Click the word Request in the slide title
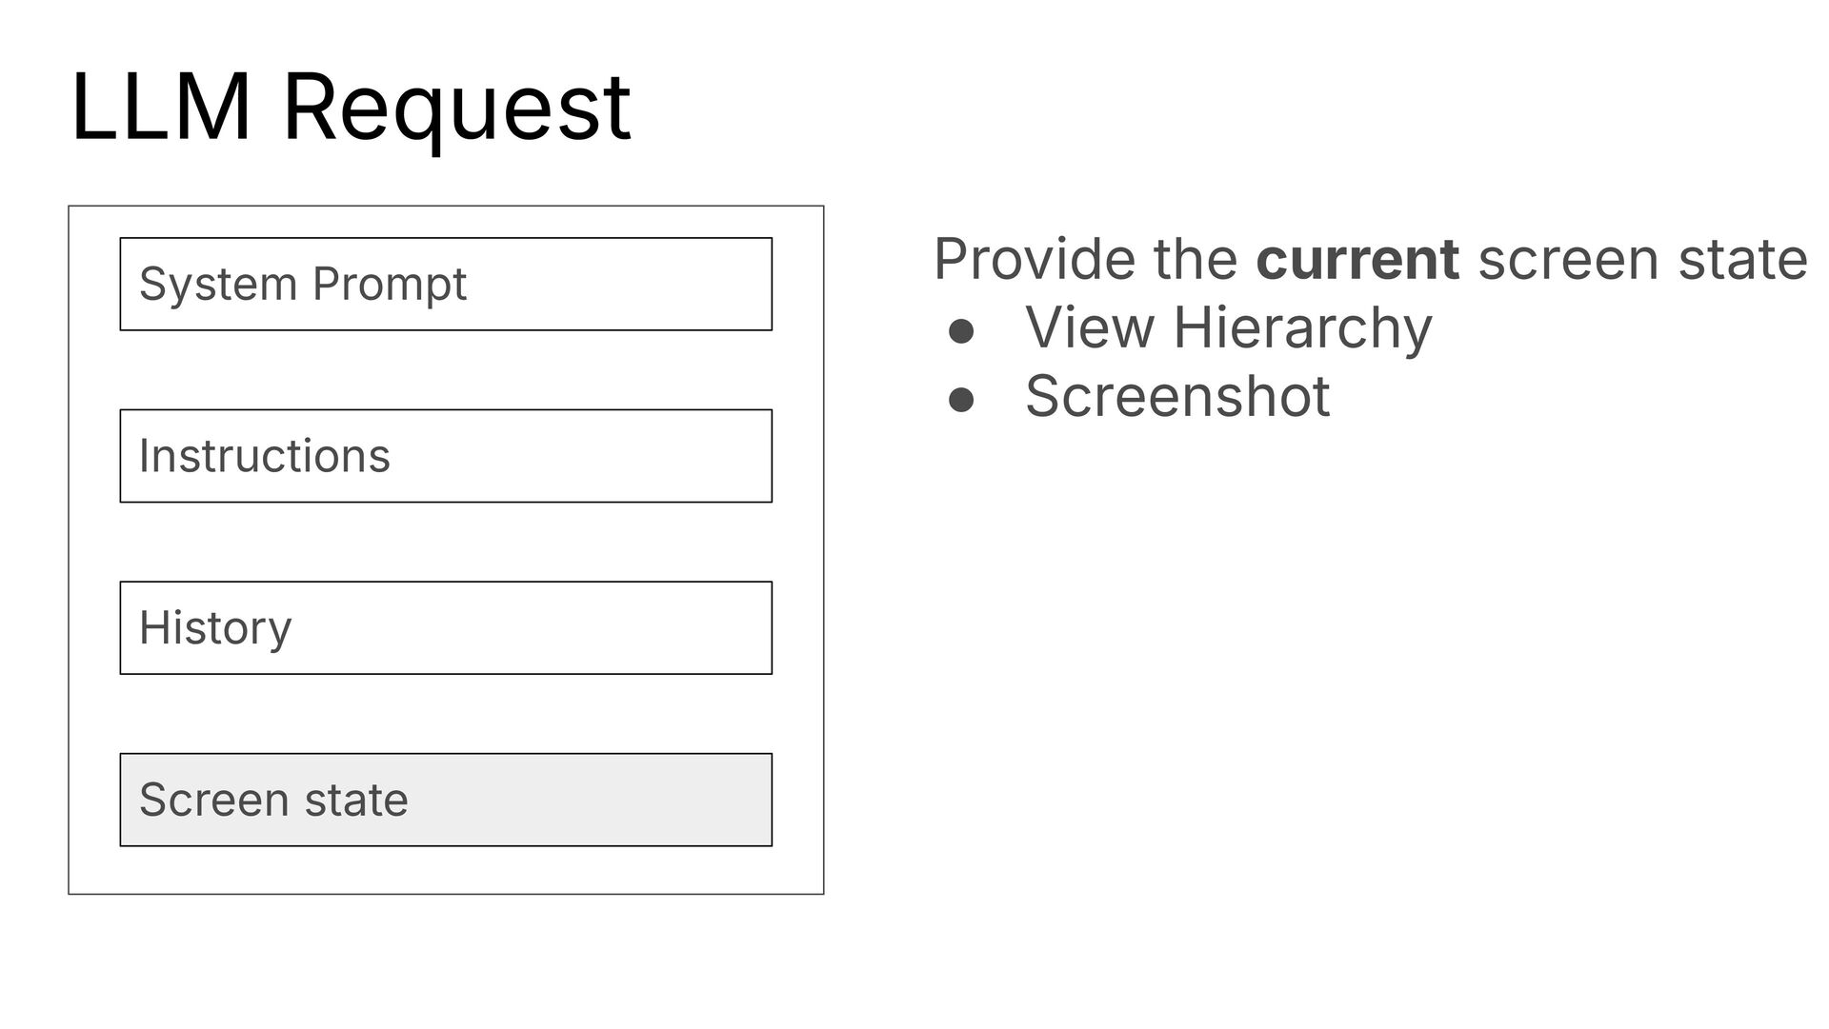The image size is (1829, 1029). [x=456, y=110]
